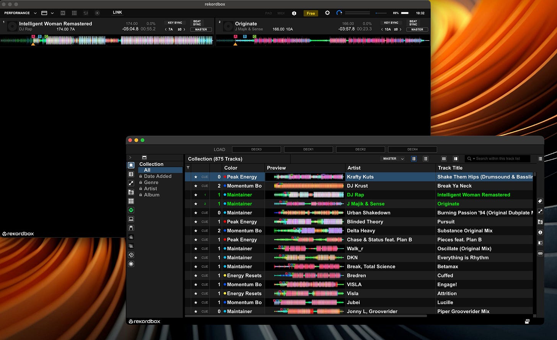557x340 pixels.
Task: Click the window icon above Collection tree
Action: 144,157
